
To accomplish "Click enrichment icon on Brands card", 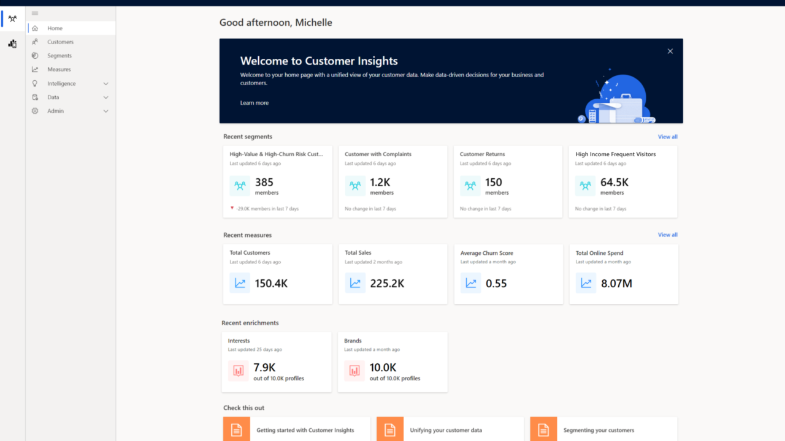I will pos(354,371).
